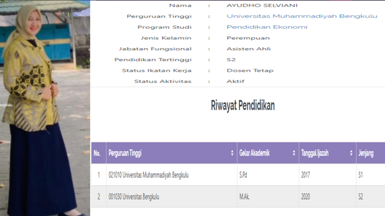Screen dimensions: 385x216
Task: Click sort arrows in Gelar Akademik column header
Action: pyautogui.click(x=294, y=153)
